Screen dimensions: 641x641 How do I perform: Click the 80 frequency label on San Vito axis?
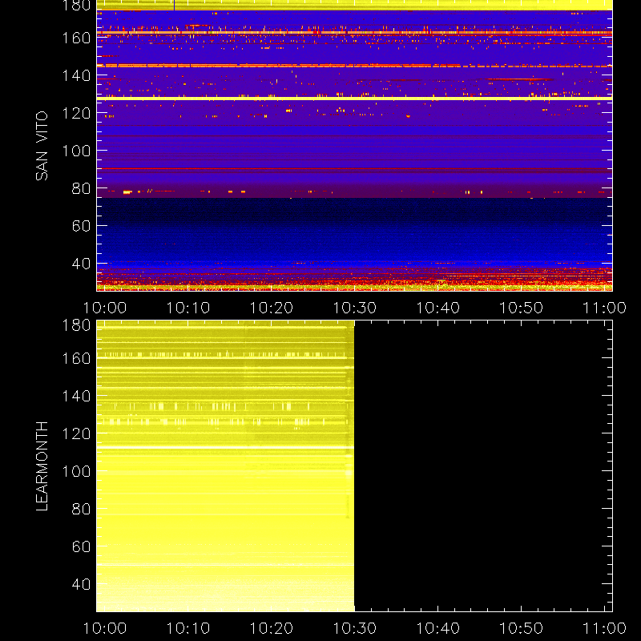coord(82,188)
